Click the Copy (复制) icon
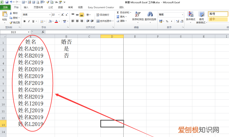The width and height of the screenshot is (229, 137). point(11,18)
